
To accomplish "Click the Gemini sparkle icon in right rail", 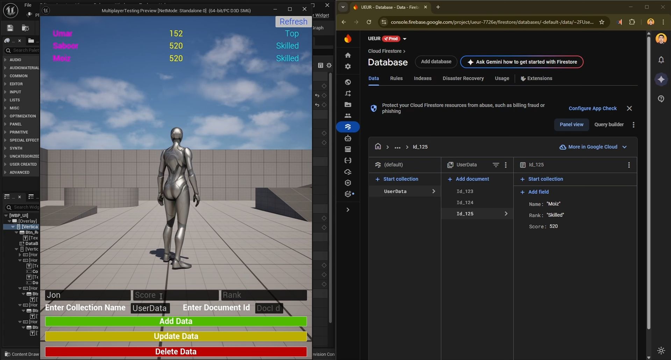I will click(x=661, y=80).
